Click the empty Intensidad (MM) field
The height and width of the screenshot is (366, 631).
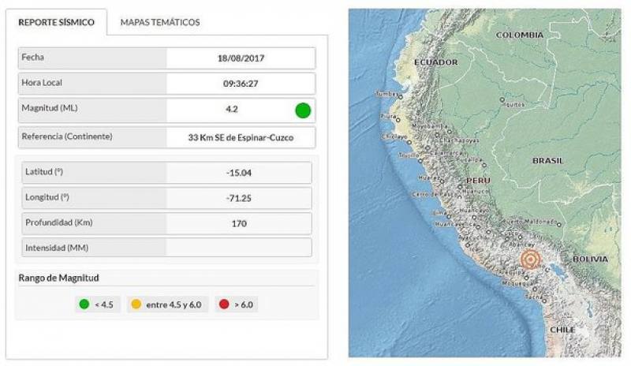[x=239, y=248]
